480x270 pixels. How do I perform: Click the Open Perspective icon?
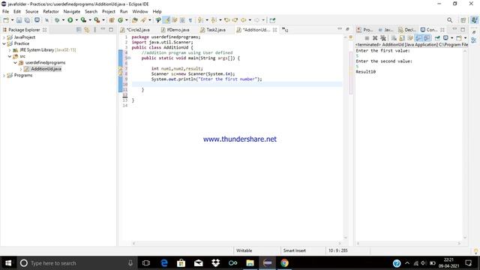[463, 20]
